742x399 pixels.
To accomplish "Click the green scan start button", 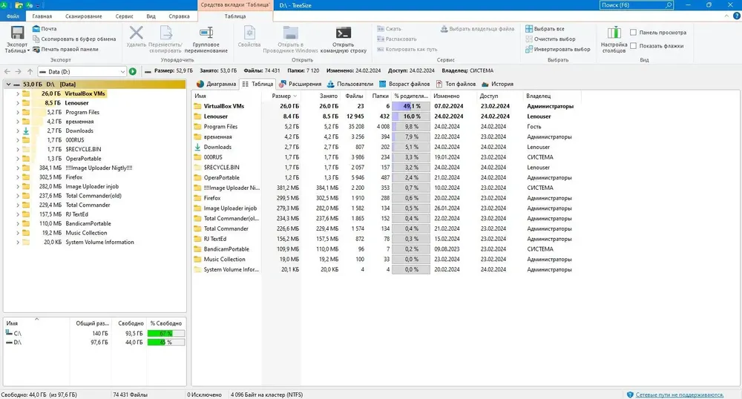I will [133, 71].
